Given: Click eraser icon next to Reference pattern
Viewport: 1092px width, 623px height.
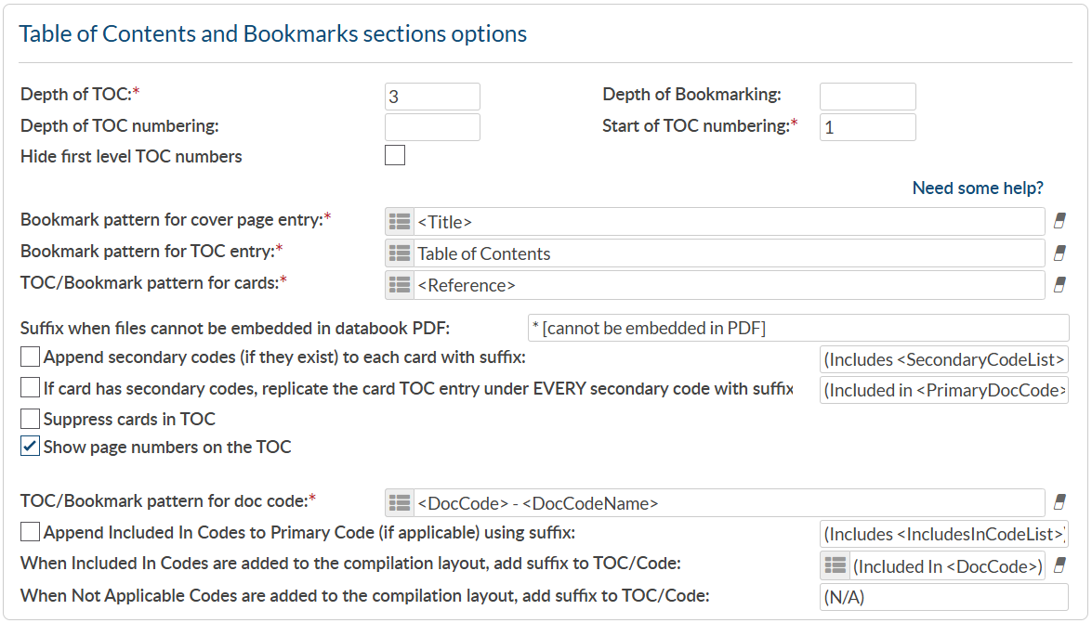Looking at the screenshot, I should [1059, 285].
